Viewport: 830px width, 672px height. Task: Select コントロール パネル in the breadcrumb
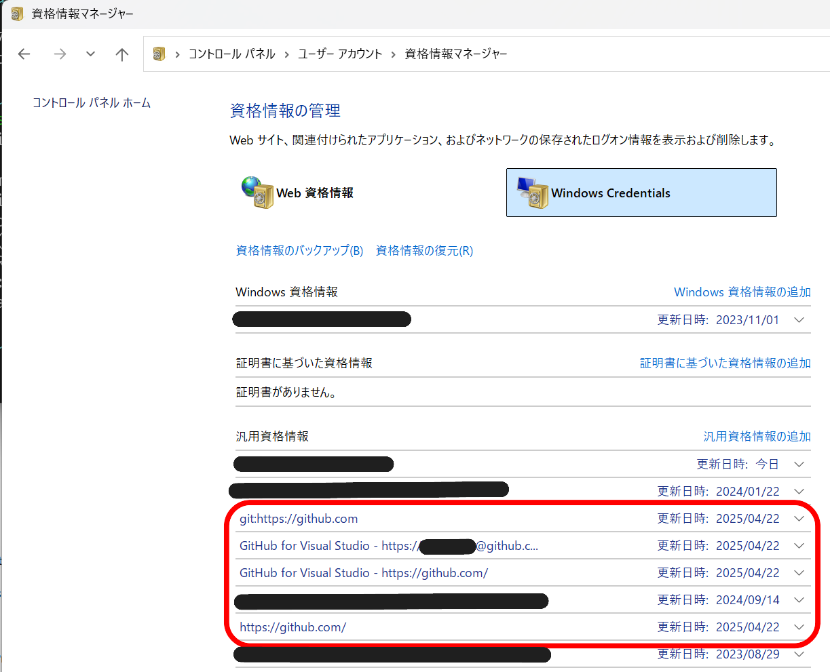(231, 54)
